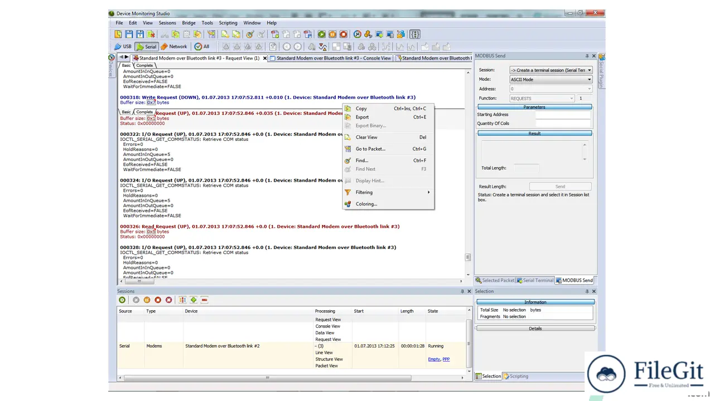Open the Session dropdown in MODBUS Send
The image size is (714, 401).
[x=589, y=70]
